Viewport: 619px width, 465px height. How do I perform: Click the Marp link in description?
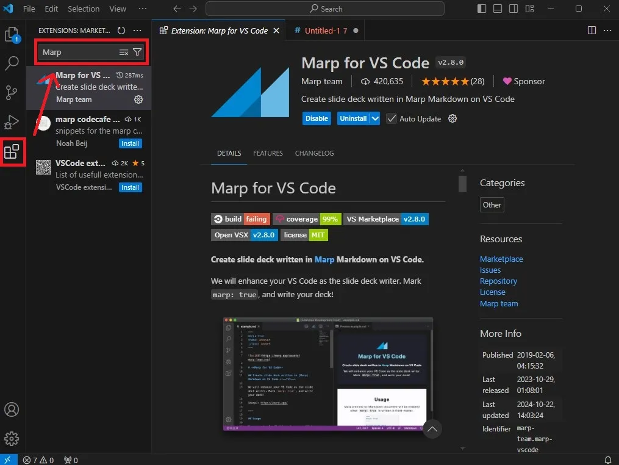pyautogui.click(x=324, y=259)
